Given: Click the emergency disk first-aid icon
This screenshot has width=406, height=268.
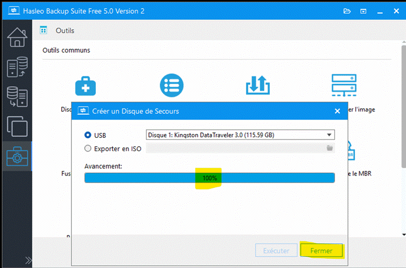Looking at the screenshot, I should [86, 86].
